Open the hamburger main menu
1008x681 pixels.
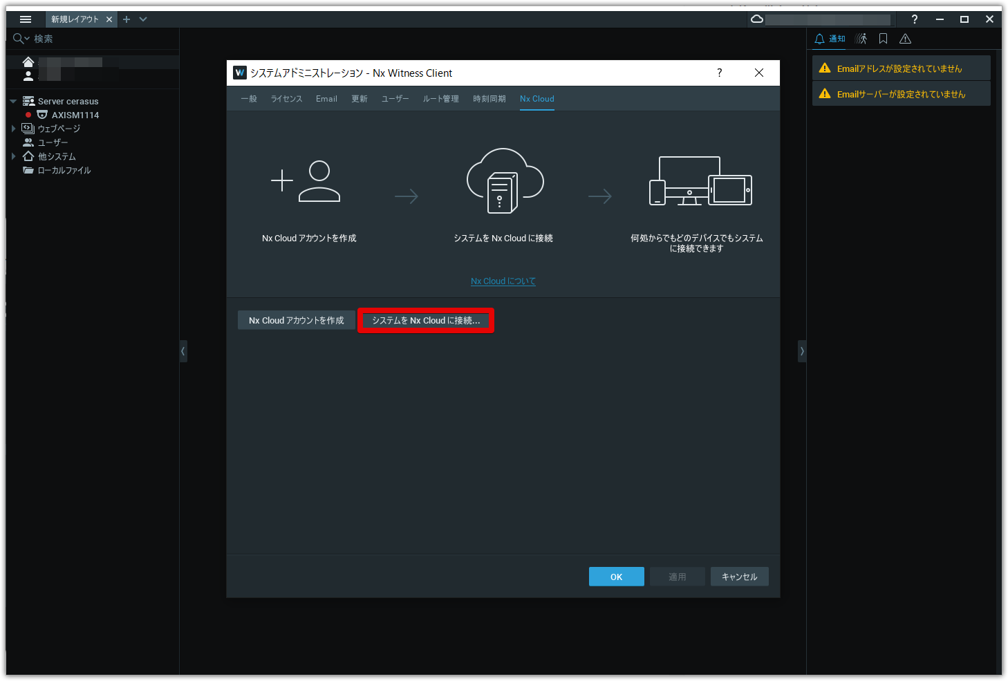point(26,19)
